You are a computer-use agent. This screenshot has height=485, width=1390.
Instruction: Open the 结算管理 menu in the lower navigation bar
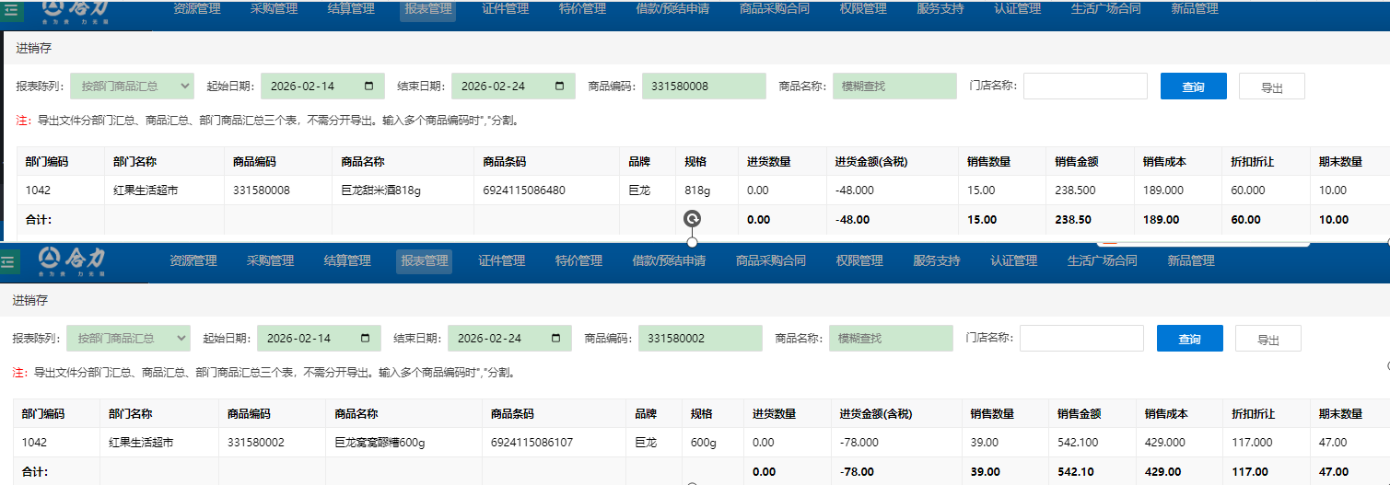coord(347,261)
